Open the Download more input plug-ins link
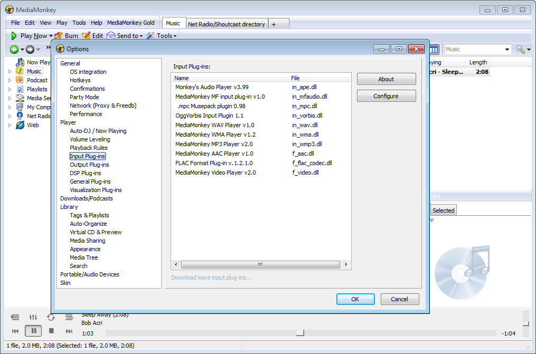The height and width of the screenshot is (354, 536). tap(212, 278)
